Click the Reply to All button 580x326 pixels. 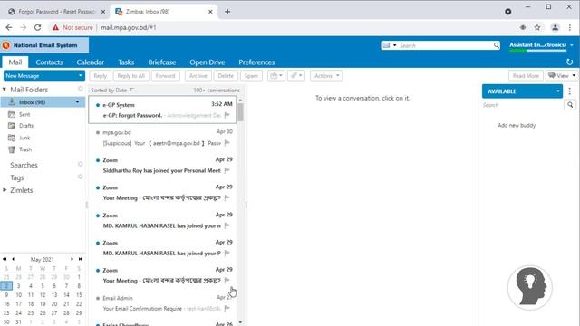[x=130, y=76]
